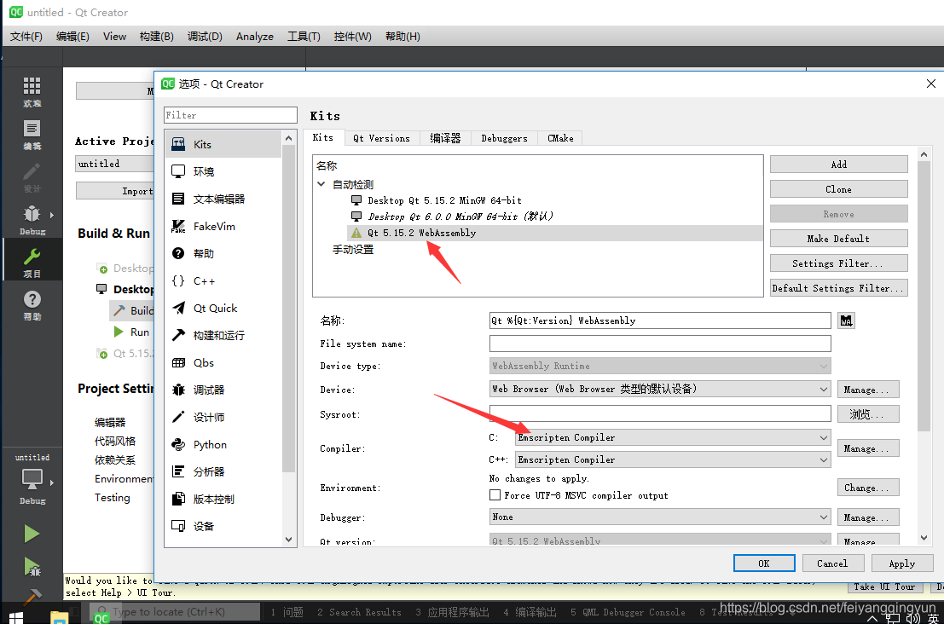Switch to the Qt Versions tab
The height and width of the screenshot is (624, 944).
click(x=381, y=138)
